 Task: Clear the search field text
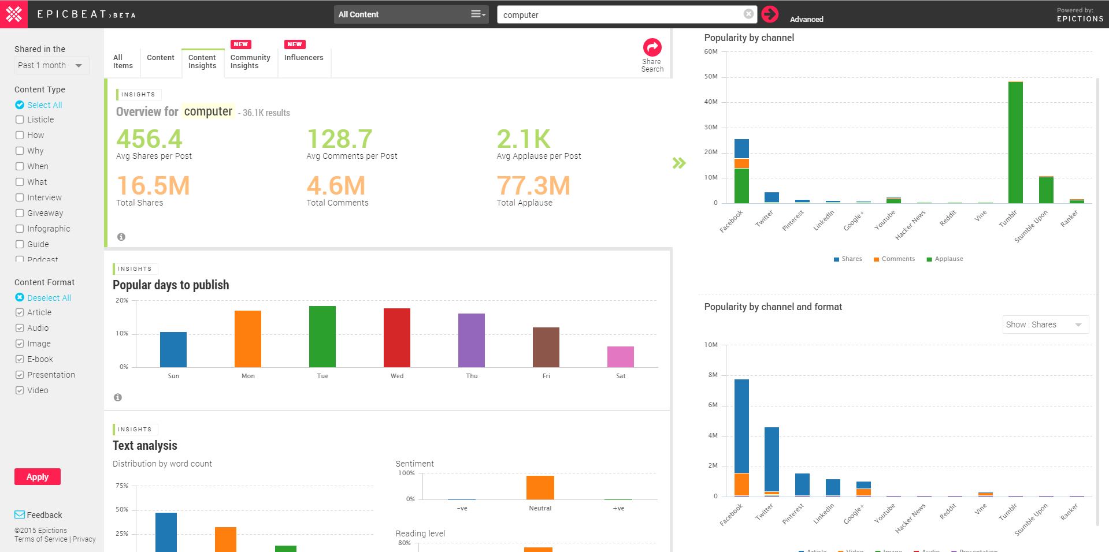click(x=748, y=14)
